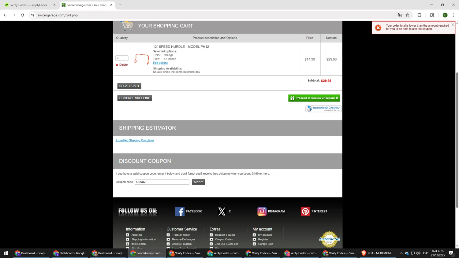This screenshot has height=258, width=459.
Task: Open the browser extensions puzzle icon
Action: coord(419,15)
